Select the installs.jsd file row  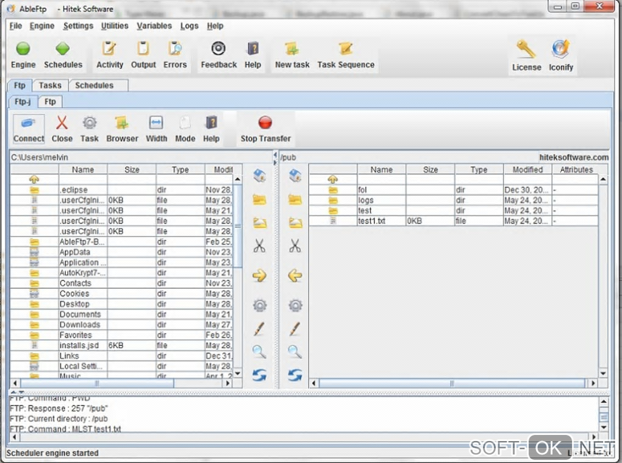click(x=121, y=345)
